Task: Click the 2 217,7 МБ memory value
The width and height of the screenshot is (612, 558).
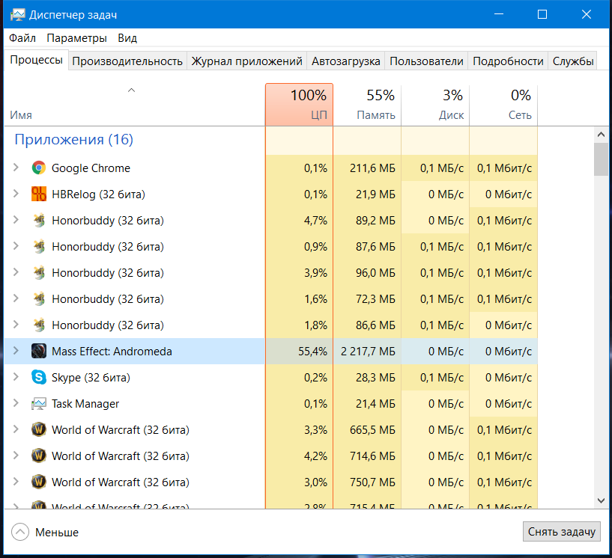Action: pyautogui.click(x=368, y=352)
